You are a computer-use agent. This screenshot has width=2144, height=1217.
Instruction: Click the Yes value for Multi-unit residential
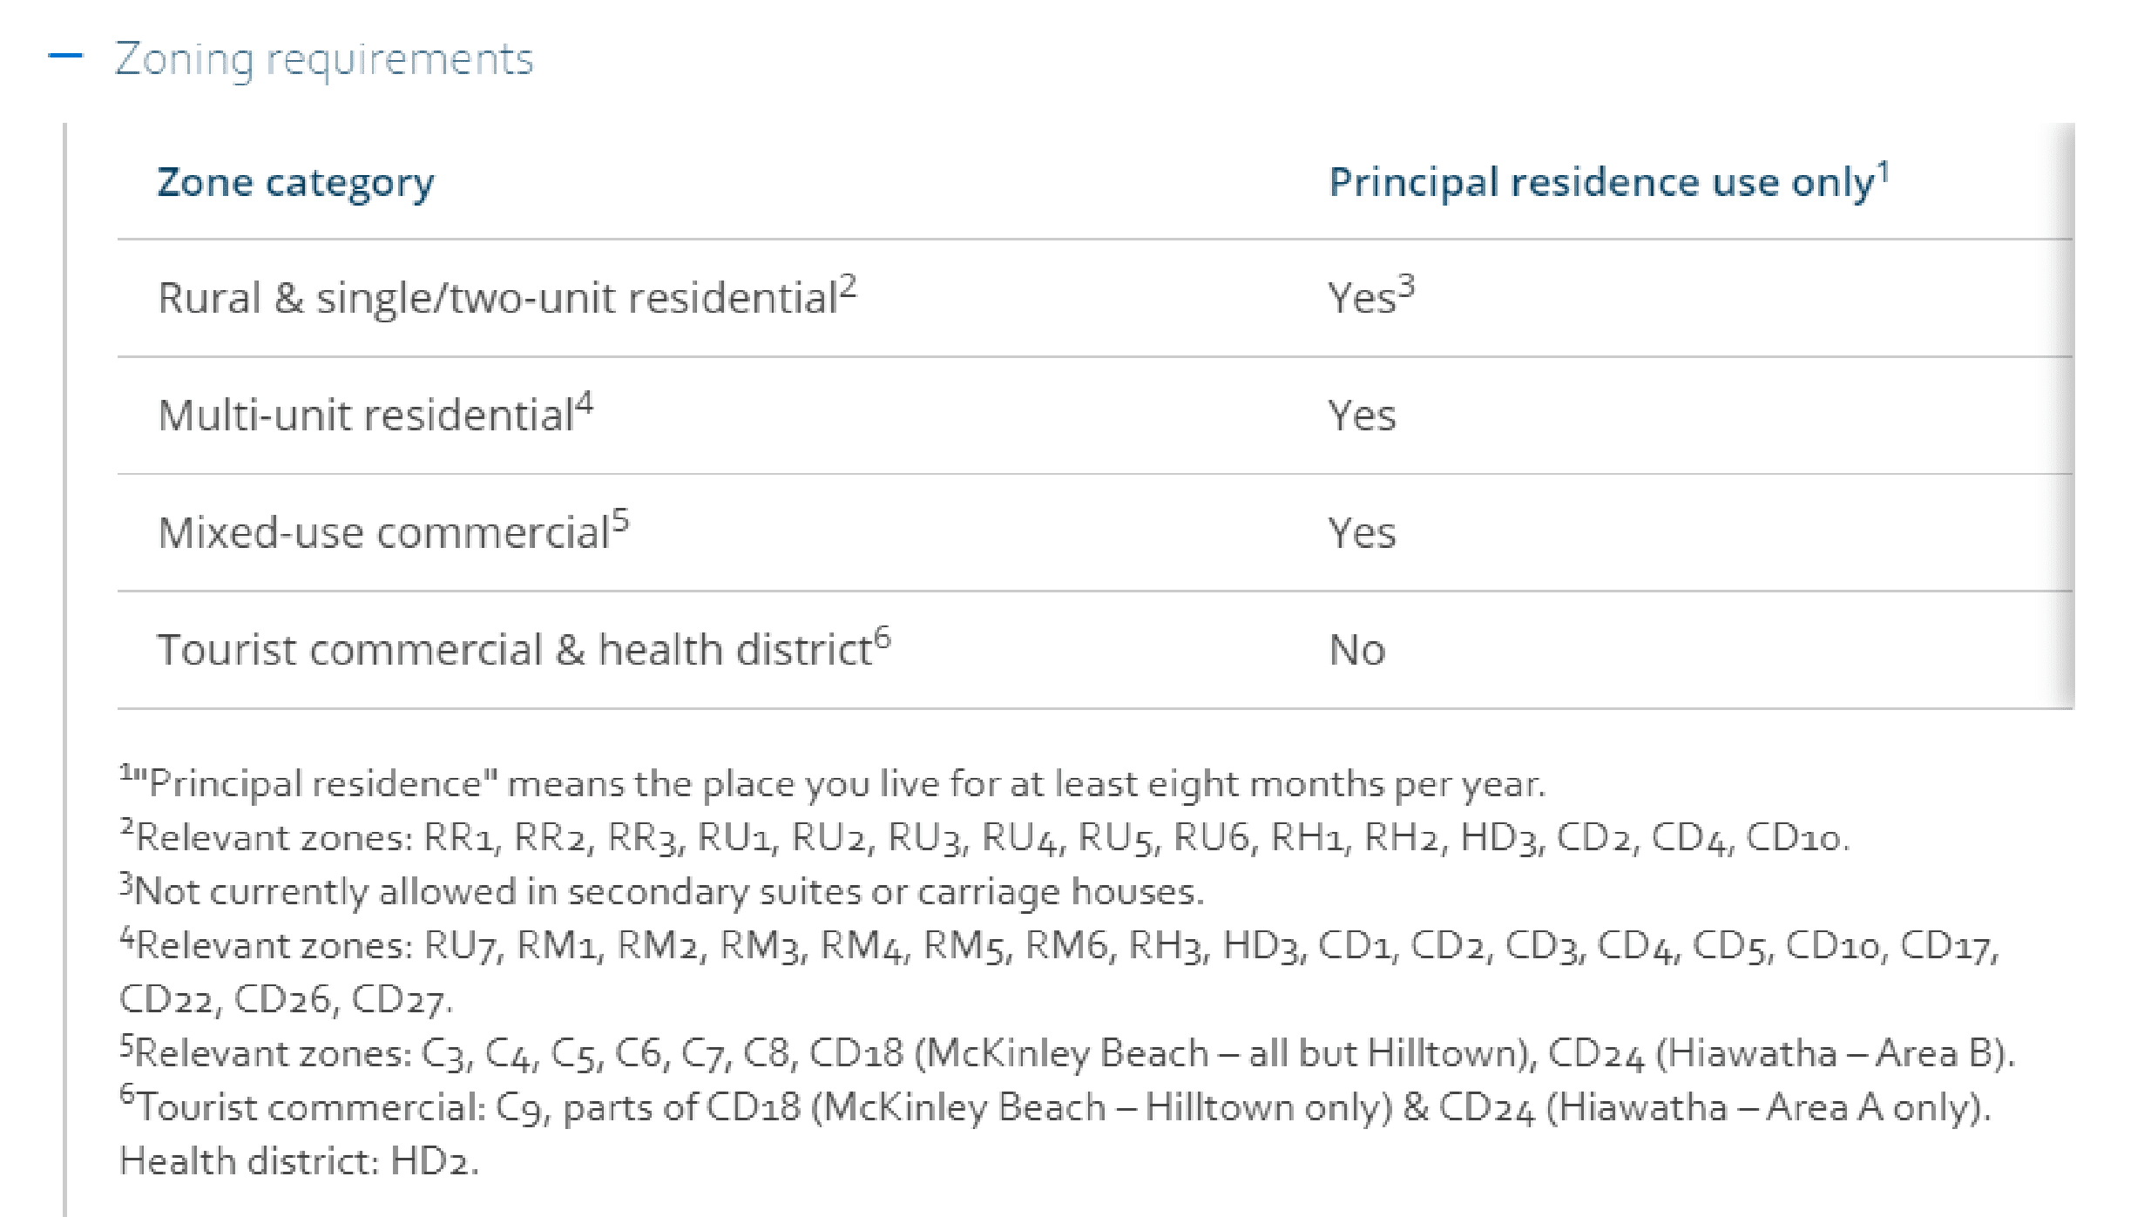pos(1362,416)
